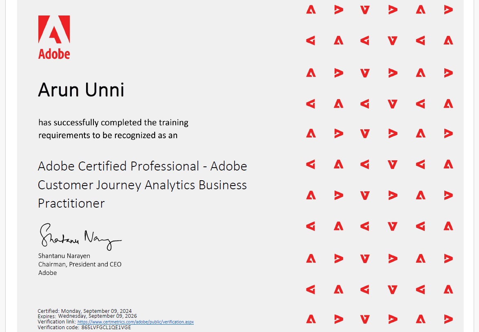Click the word 'Practitioner' in the title
Image resolution: width=479 pixels, height=332 pixels.
pyautogui.click(x=71, y=203)
